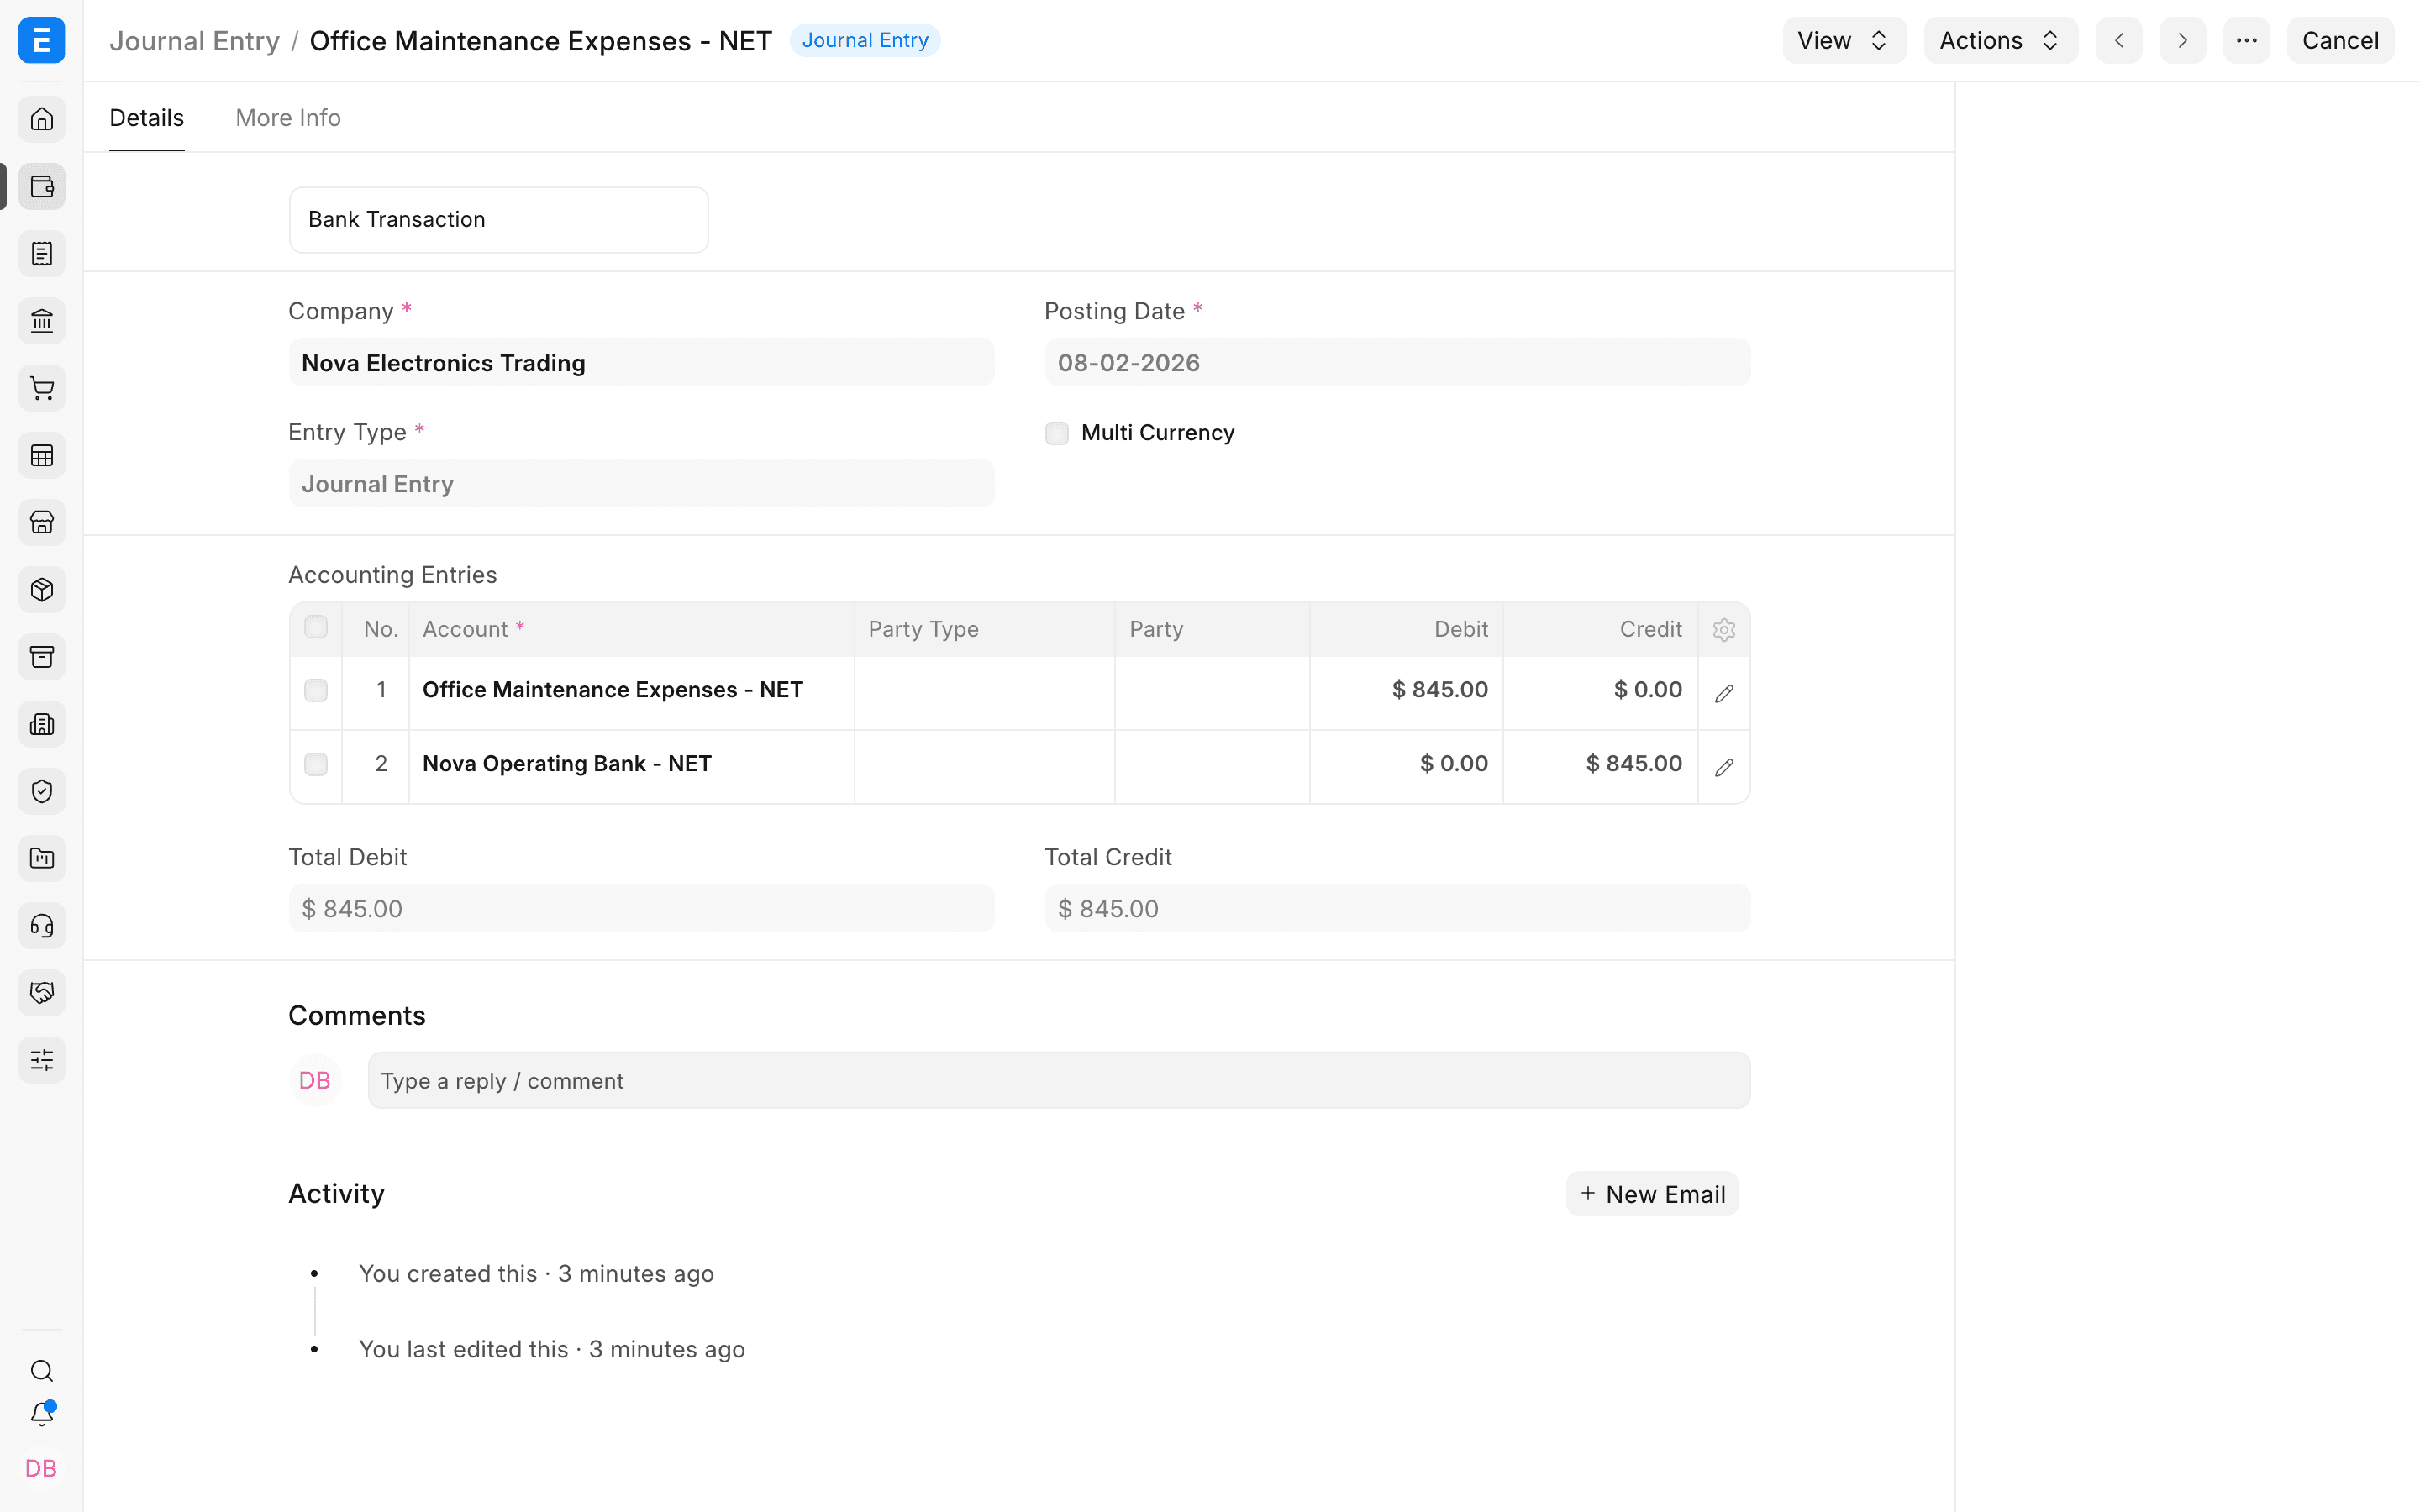Viewport: 2420px width, 1512px height.
Task: Click the Journal Entry status badge
Action: click(865, 40)
